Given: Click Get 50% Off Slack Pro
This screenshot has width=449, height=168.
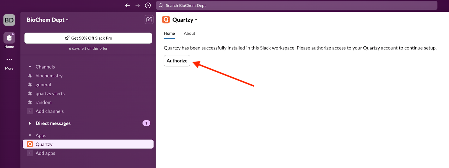Looking at the screenshot, I should click(x=88, y=38).
